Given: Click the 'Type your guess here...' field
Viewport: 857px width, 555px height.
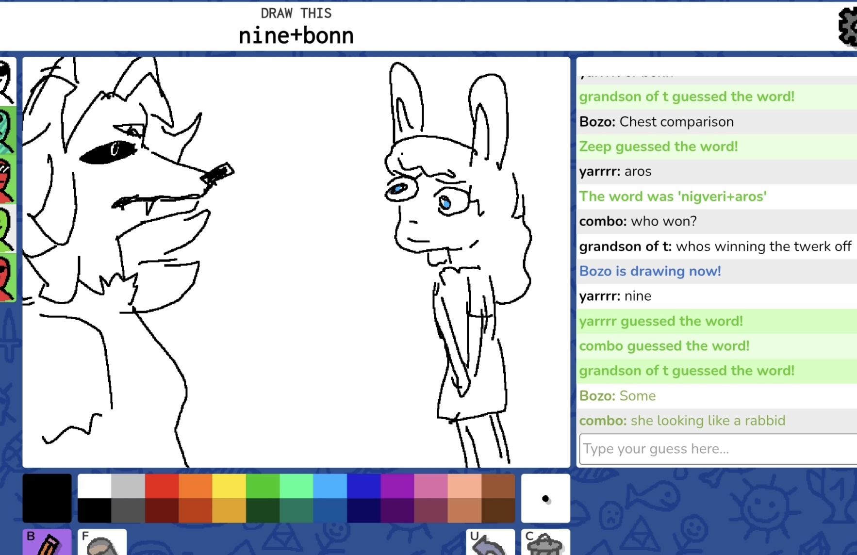Looking at the screenshot, I should click(x=717, y=449).
